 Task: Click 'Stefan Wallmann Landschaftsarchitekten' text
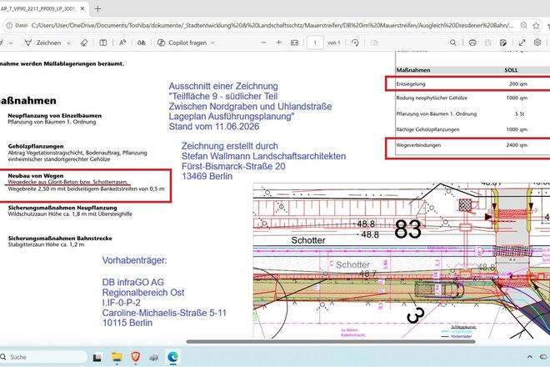pos(264,156)
